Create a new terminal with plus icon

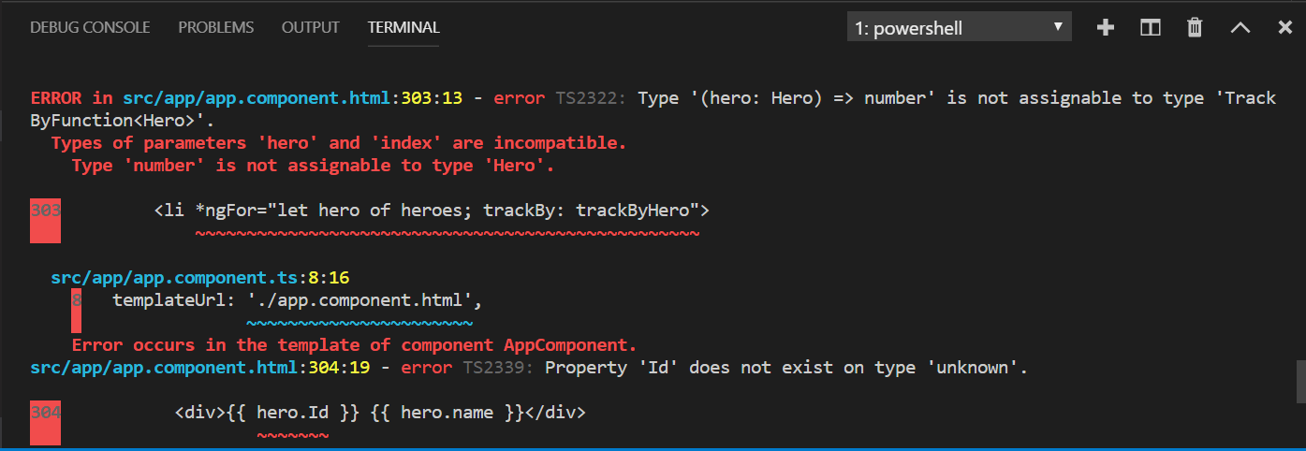point(1106,28)
